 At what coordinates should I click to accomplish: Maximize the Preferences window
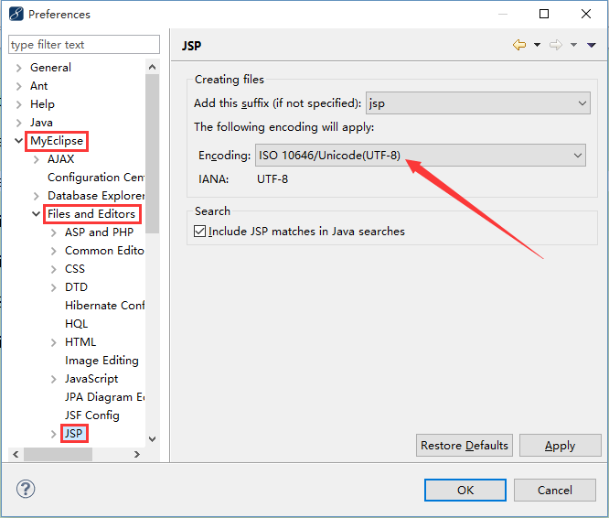(544, 14)
